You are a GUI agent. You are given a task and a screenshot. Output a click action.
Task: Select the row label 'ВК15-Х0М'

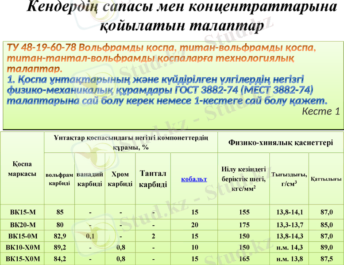click(x=23, y=259)
